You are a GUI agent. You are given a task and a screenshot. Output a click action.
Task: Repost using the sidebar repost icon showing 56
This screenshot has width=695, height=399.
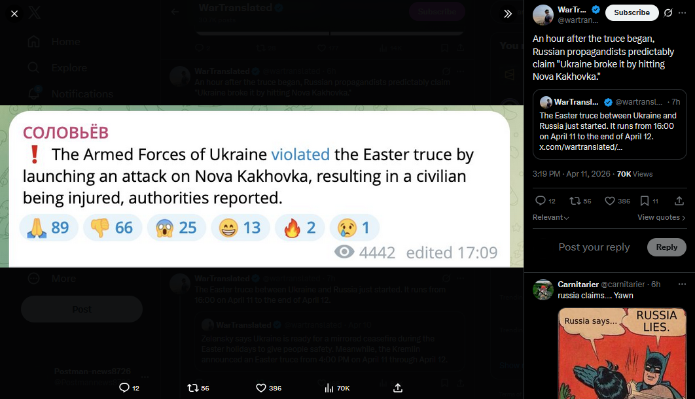tap(580, 201)
